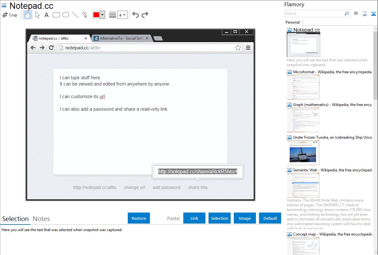Image resolution: width=378 pixels, height=255 pixels.
Task: Select the straight line tool
Action: [75, 15]
